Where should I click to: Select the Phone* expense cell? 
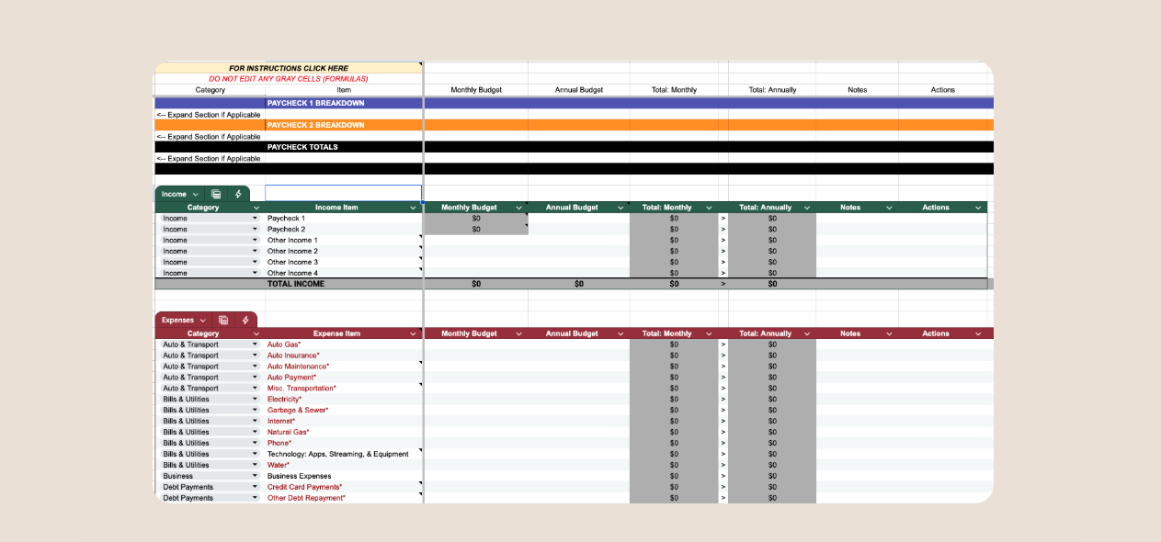tap(344, 444)
